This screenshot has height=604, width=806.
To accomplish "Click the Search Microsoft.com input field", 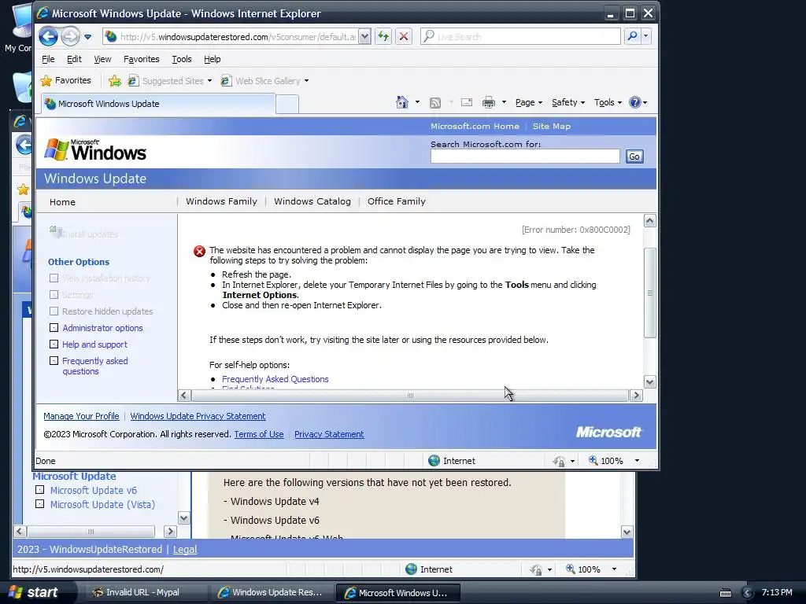I will click(525, 157).
